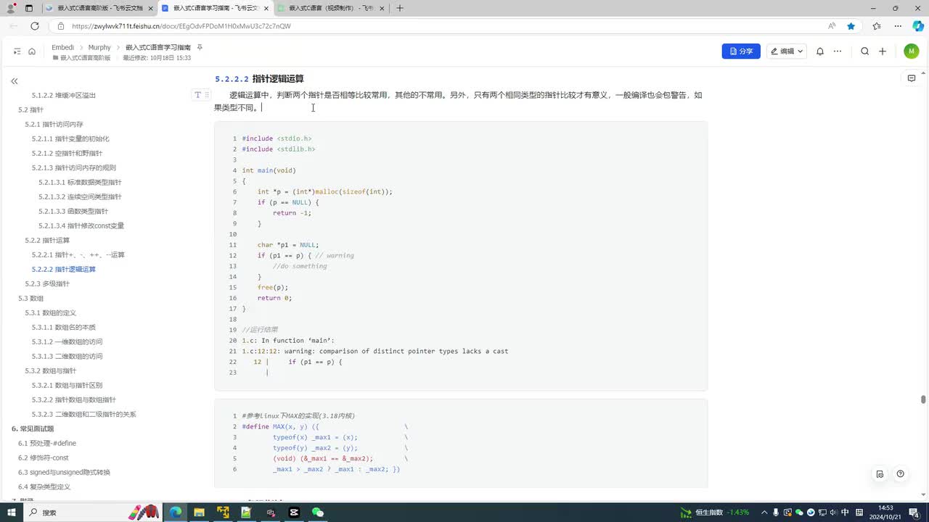Open the Feishu home icon
The height and width of the screenshot is (522, 929).
click(x=32, y=51)
